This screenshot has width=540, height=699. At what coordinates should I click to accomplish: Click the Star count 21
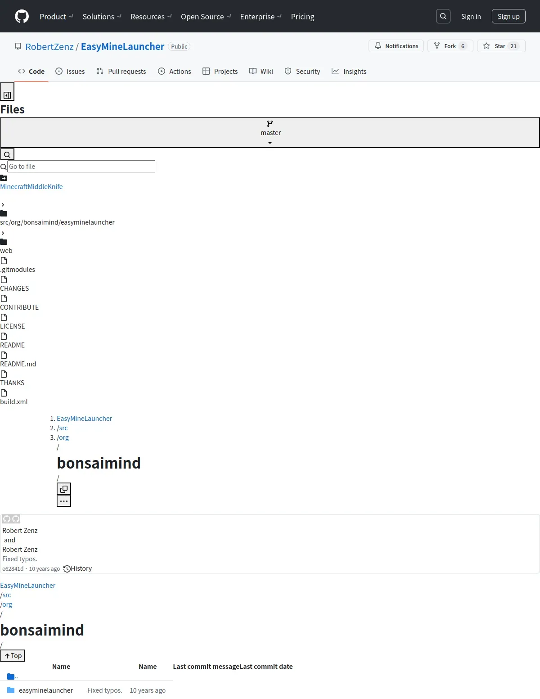pos(513,46)
